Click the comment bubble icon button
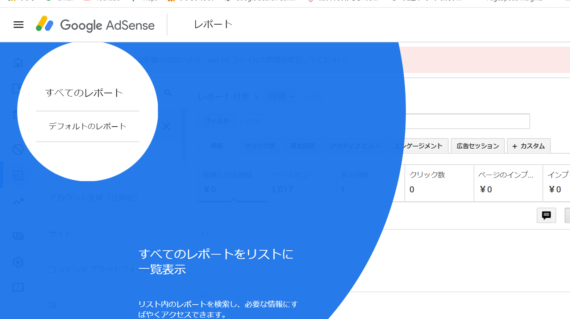The image size is (570, 319). coord(546,216)
